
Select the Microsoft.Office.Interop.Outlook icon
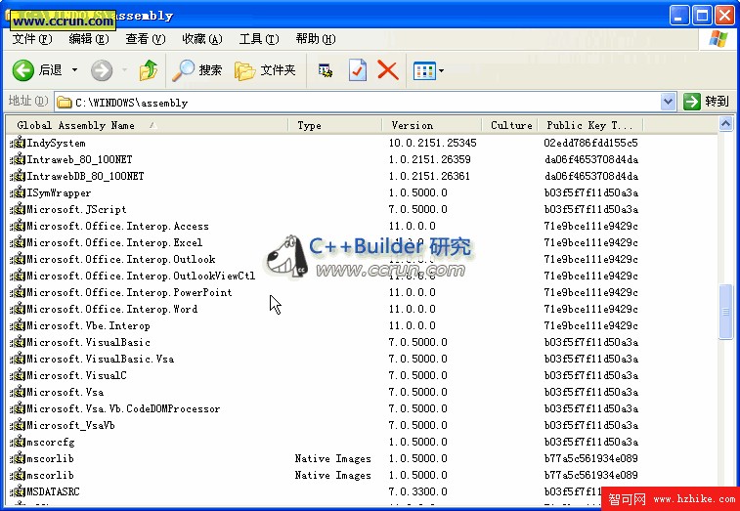click(18, 259)
